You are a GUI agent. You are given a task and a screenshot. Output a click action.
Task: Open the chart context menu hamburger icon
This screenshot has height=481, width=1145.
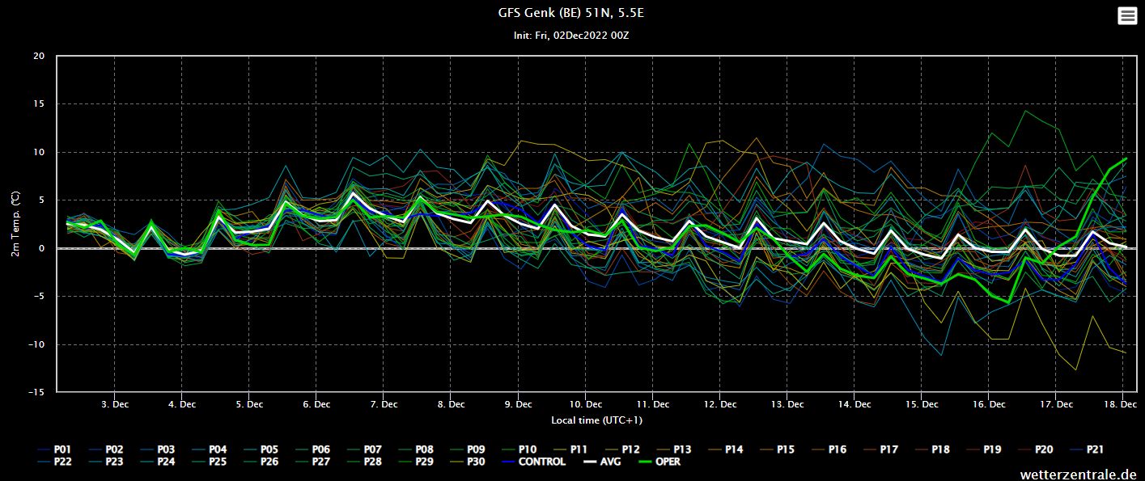click(1127, 16)
